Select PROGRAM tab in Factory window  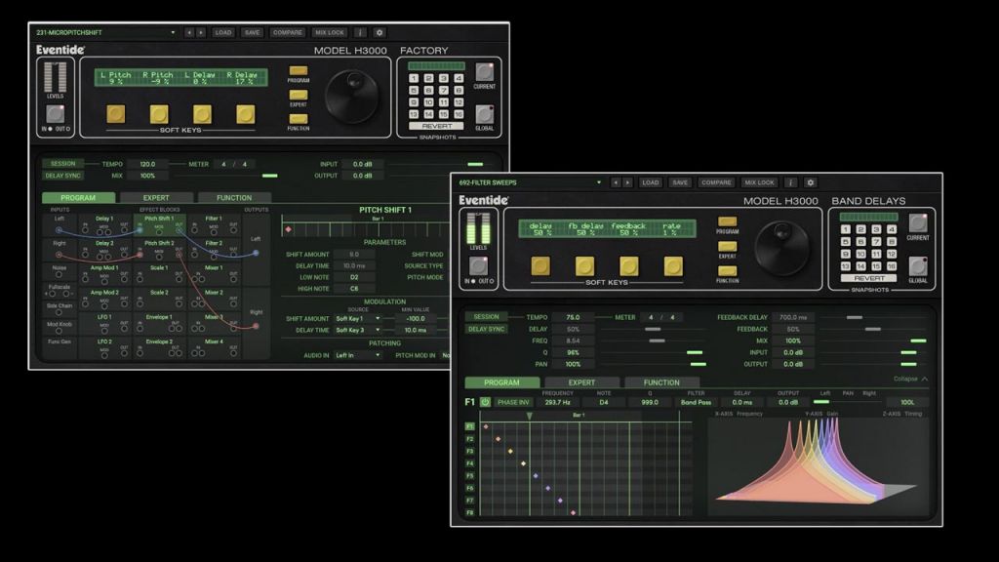pyautogui.click(x=78, y=197)
